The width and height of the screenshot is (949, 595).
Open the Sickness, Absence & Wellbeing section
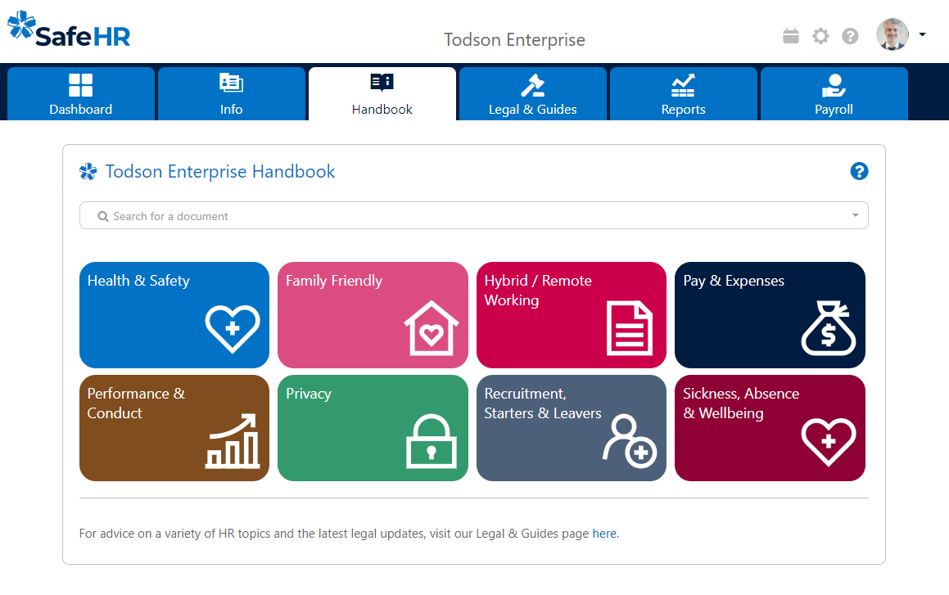770,428
